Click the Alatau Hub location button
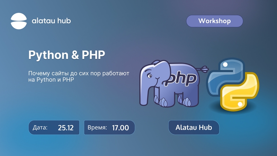277x156 pixels. [x=194, y=127]
